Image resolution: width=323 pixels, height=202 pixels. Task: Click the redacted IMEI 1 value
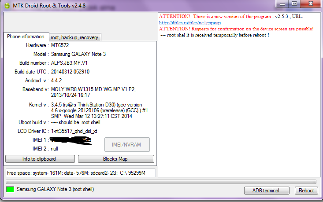tap(71, 141)
